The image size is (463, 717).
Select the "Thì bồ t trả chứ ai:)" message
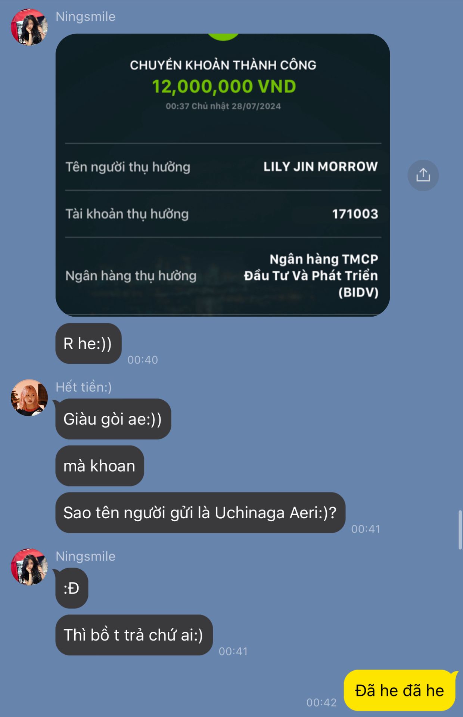134,635
